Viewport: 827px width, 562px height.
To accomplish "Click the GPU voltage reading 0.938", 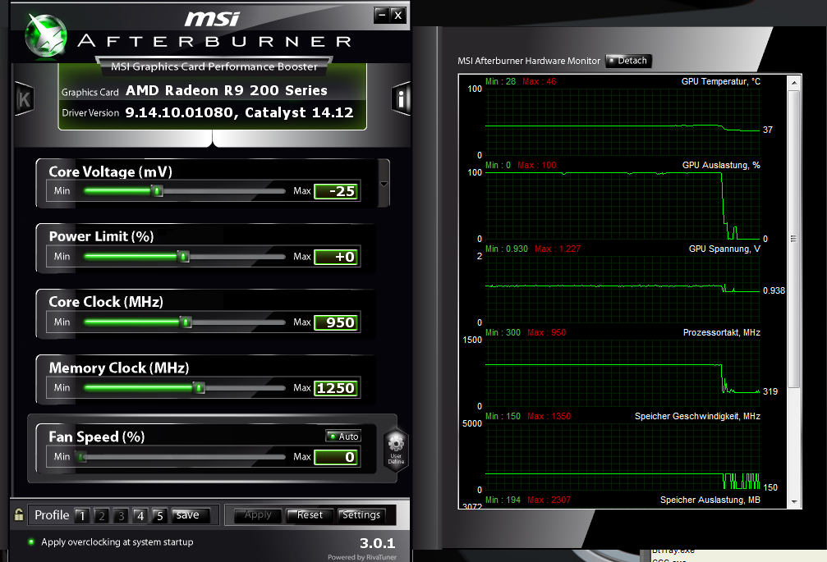I will click(774, 290).
